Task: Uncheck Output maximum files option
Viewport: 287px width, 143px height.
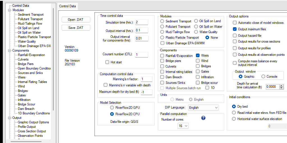Action: (x=235, y=29)
